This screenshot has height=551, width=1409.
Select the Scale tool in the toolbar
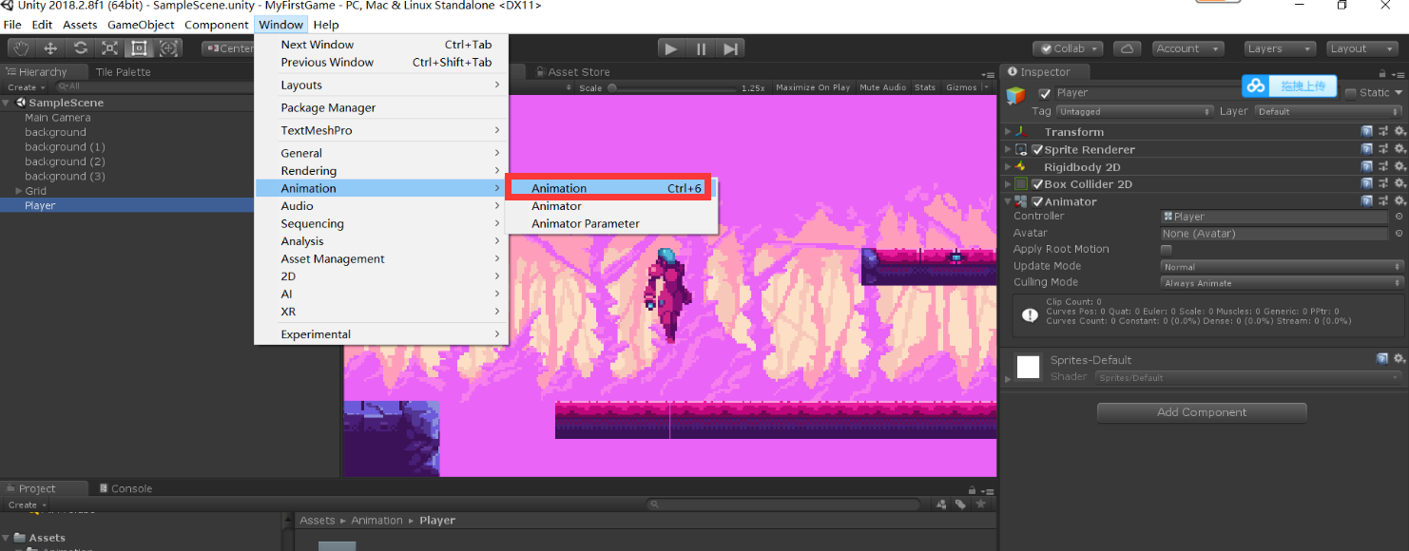click(x=108, y=47)
